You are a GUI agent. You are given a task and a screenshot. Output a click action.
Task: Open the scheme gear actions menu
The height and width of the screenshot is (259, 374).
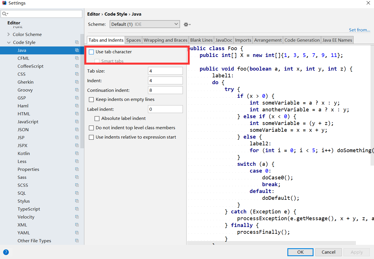point(187,24)
